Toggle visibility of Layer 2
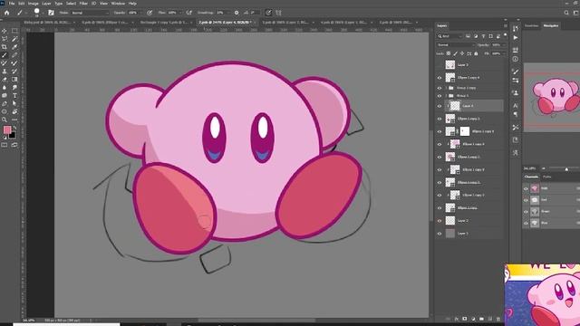The height and width of the screenshot is (326, 580). tap(440, 221)
